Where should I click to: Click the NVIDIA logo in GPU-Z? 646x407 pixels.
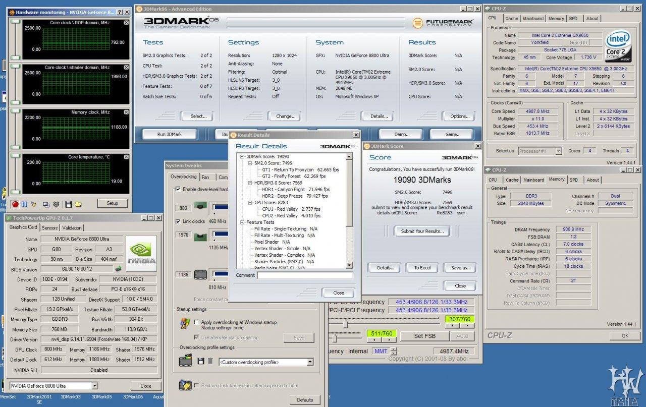pyautogui.click(x=141, y=253)
